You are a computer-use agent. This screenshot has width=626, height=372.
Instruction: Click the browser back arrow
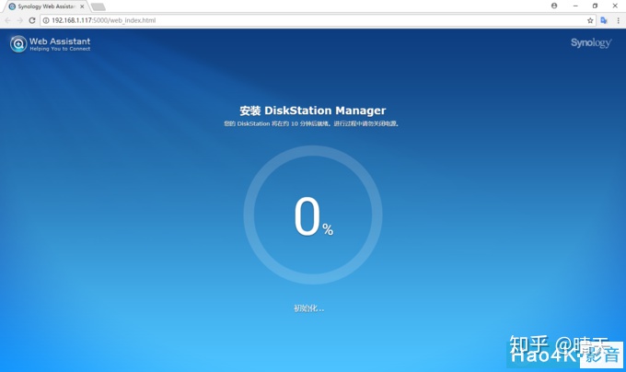point(7,20)
